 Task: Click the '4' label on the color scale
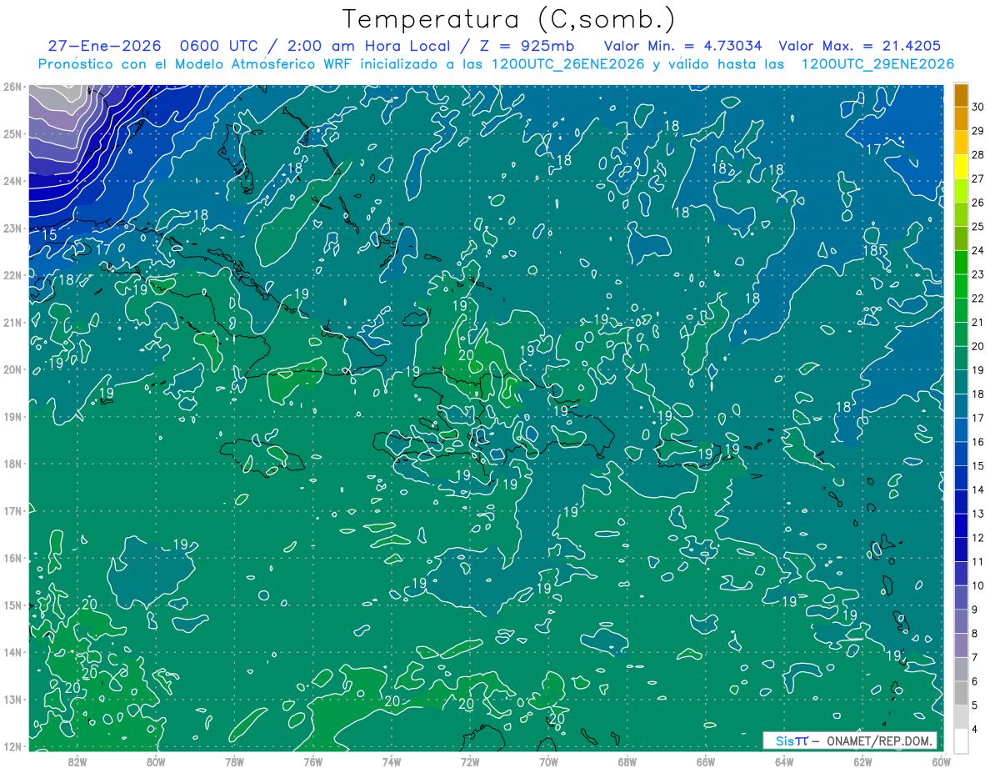[x=976, y=730]
